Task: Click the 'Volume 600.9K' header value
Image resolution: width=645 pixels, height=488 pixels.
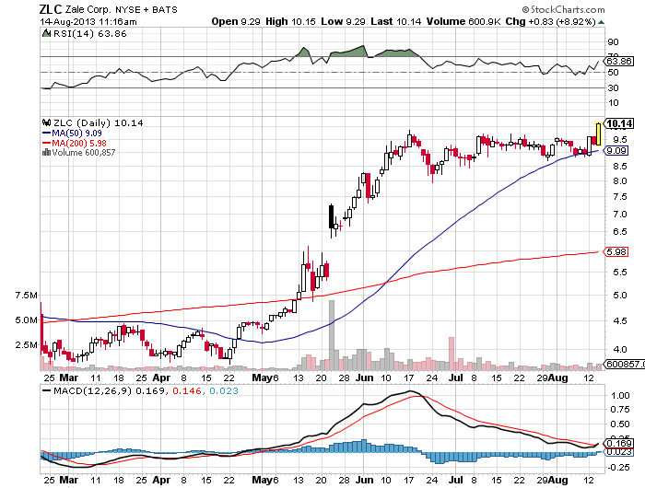Action: point(463,21)
